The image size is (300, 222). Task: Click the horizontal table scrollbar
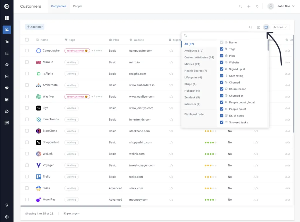[71, 206]
